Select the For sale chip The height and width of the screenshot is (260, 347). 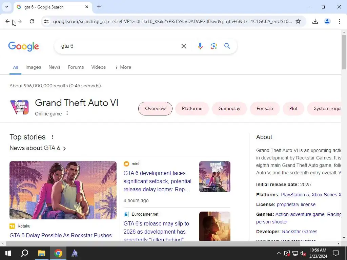[265, 109]
